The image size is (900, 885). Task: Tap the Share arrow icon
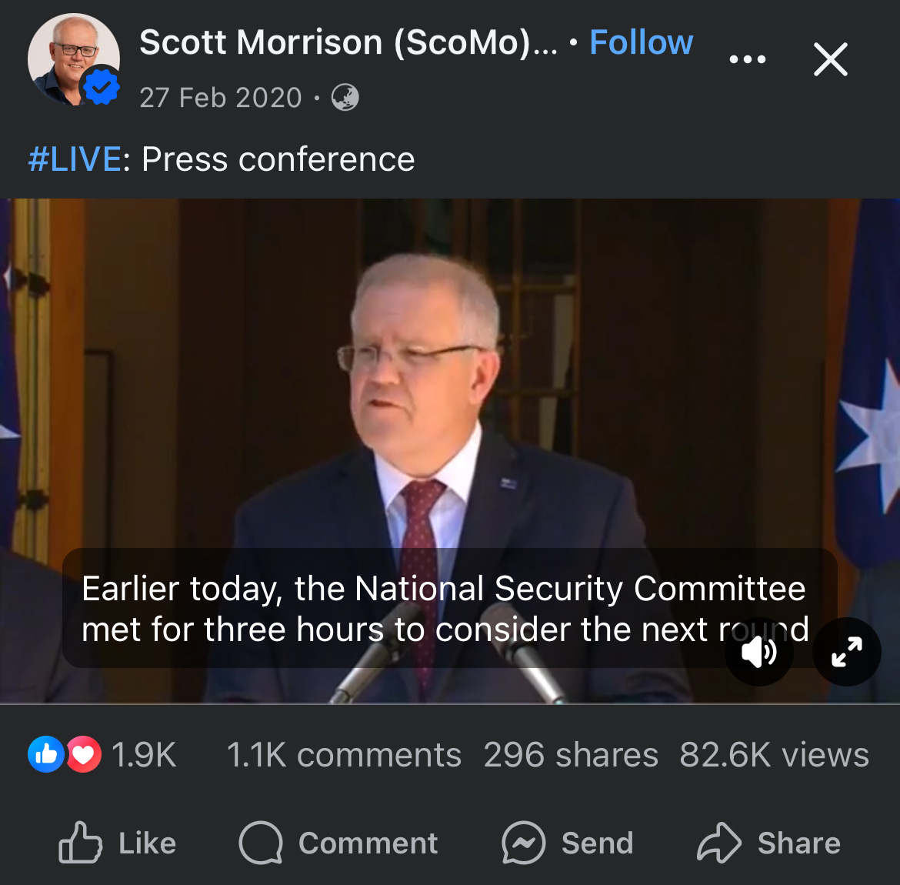tap(719, 843)
